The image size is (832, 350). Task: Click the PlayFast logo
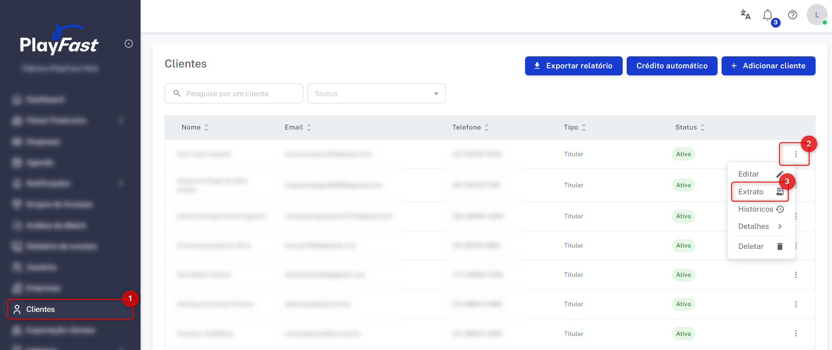tap(59, 42)
